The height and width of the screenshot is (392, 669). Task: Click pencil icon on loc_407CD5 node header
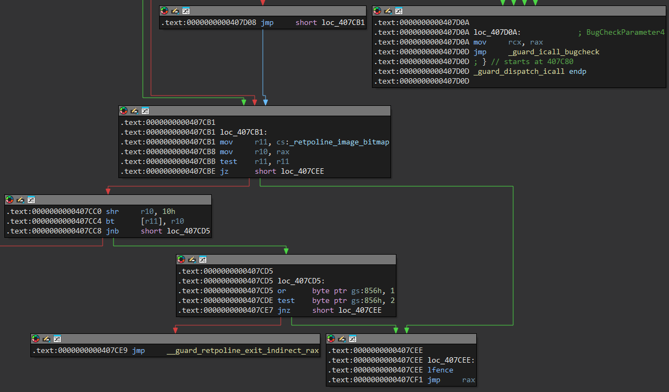[x=192, y=260]
